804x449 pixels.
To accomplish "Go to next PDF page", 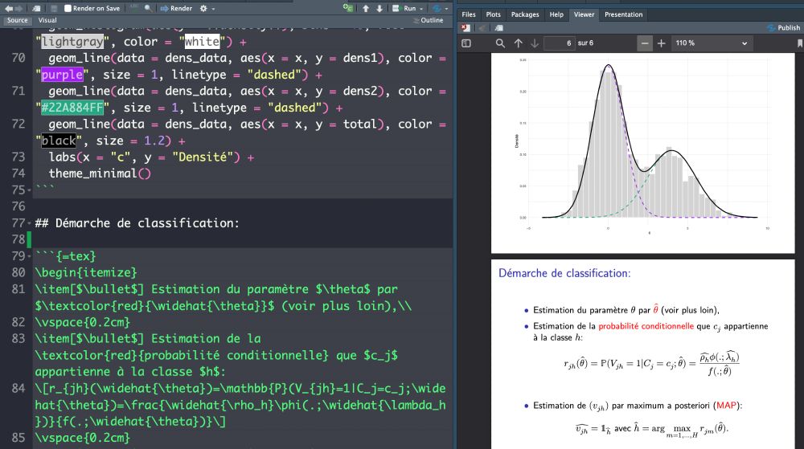I will pyautogui.click(x=535, y=43).
